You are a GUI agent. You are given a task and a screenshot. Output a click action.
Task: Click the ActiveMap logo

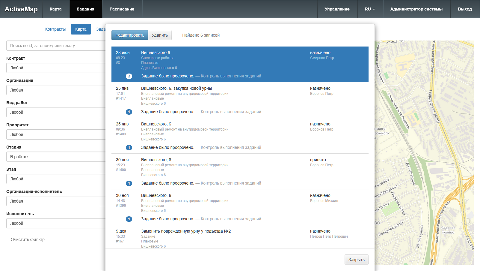[x=21, y=9]
